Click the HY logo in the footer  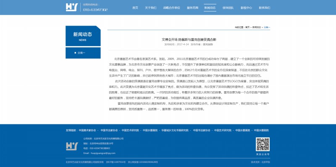(x=72, y=146)
